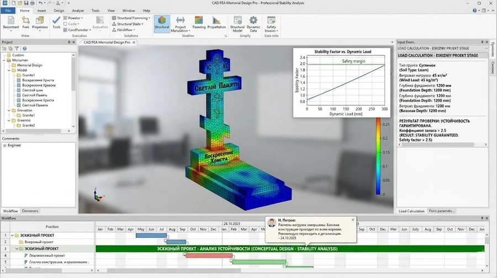Click the Undo arrow icon
The width and height of the screenshot is (497, 278).
coord(40,3)
